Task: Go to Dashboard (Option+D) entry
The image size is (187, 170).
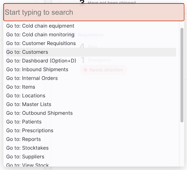Action: 91,61
